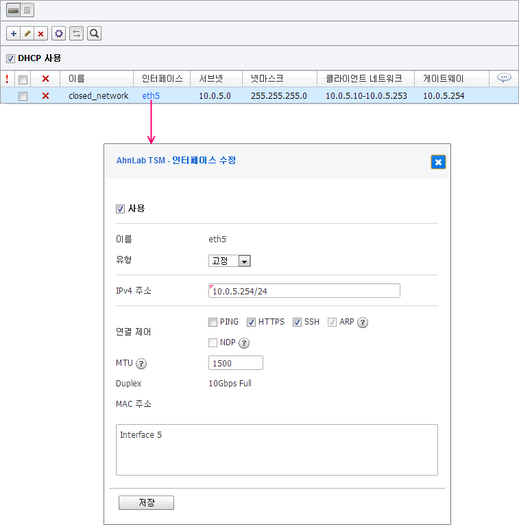Toggle the DHCP 사용 checkbox
Screen dimensions: 519x525
point(10,58)
